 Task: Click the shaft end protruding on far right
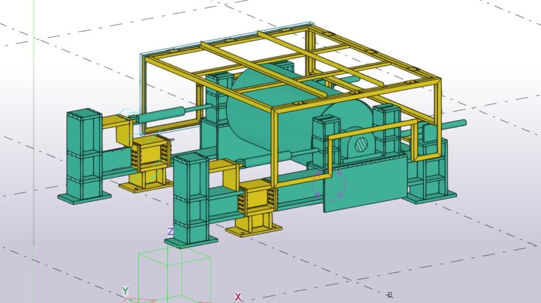point(458,124)
